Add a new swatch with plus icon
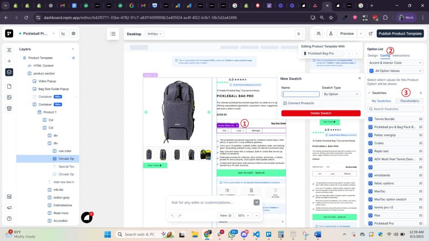429x241 pixels. click(x=421, y=93)
